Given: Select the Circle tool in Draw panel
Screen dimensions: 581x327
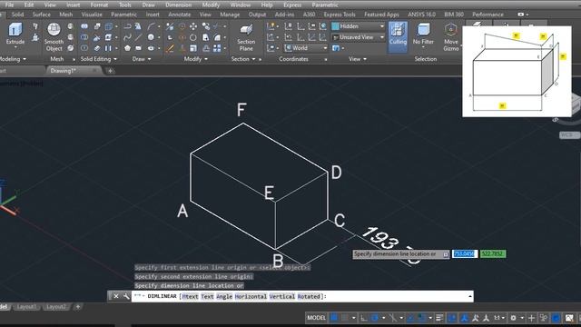Looking at the screenshot, I should click(x=151, y=37).
